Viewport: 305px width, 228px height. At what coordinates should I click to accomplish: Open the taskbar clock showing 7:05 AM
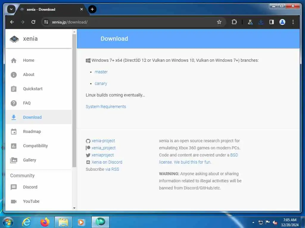click(x=290, y=222)
